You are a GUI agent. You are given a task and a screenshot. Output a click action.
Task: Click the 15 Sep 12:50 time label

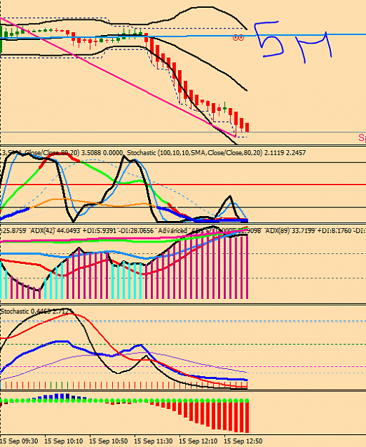click(x=243, y=441)
